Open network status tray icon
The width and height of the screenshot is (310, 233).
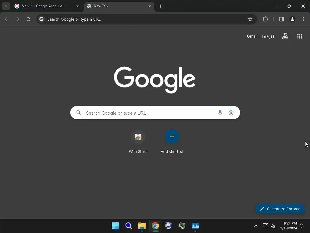265,226
